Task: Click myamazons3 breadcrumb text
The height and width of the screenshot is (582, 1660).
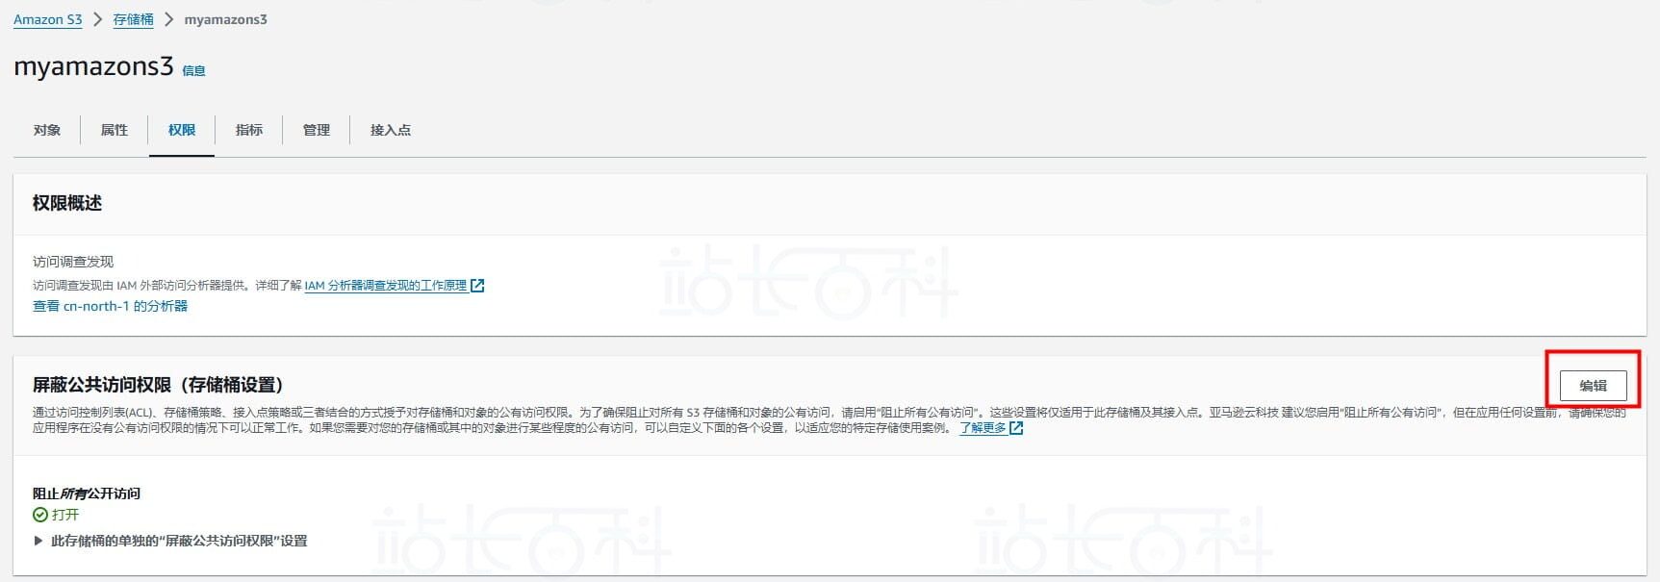Action: coord(226,19)
